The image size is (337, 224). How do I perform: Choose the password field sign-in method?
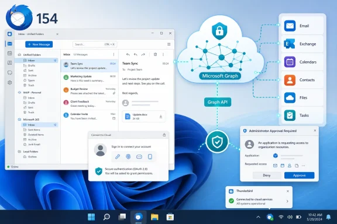(x=139, y=157)
